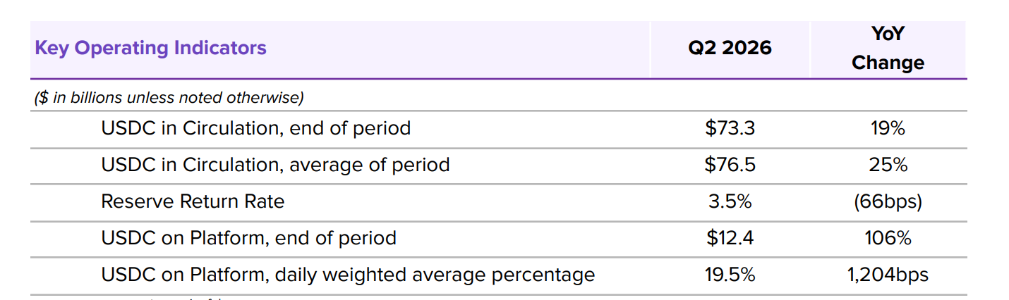Click the 19% YoY change value

point(888,129)
